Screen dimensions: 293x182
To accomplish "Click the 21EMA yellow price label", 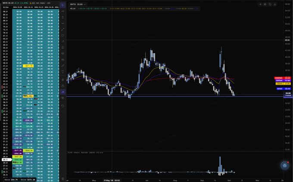I will tap(283, 84).
